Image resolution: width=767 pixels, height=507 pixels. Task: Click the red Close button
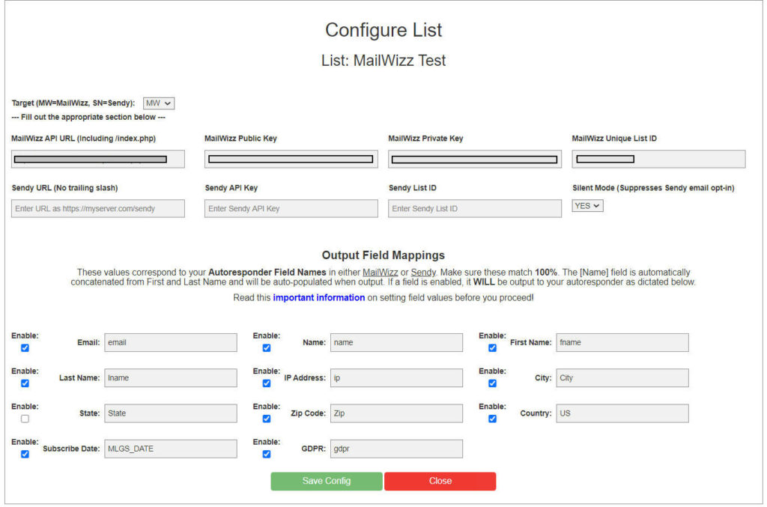point(440,481)
